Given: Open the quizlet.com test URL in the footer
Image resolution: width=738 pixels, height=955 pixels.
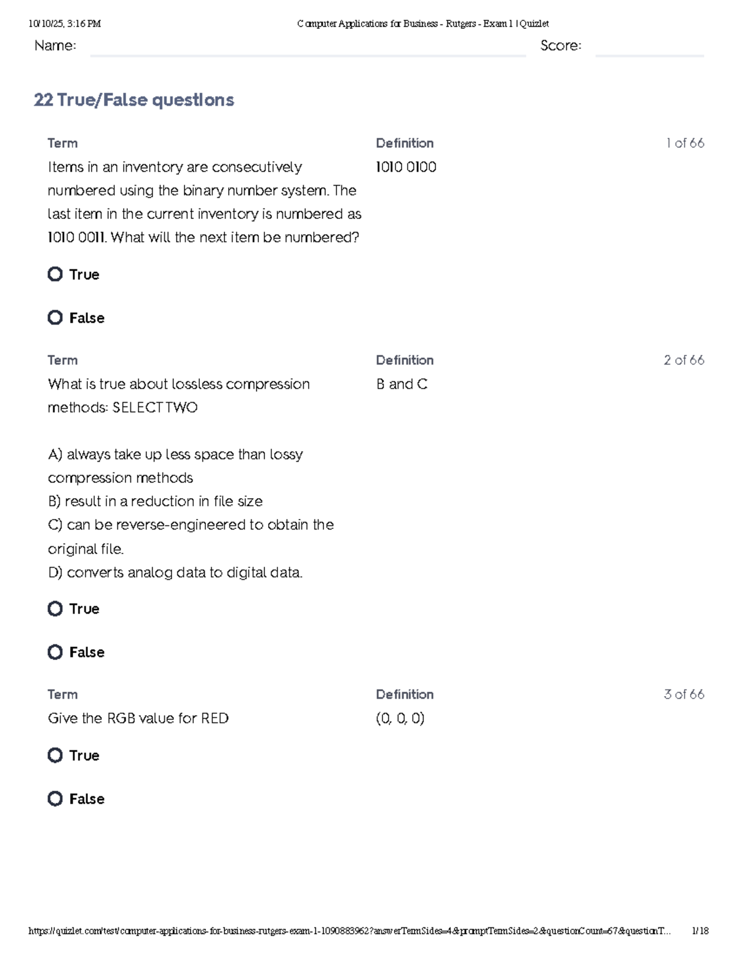Looking at the screenshot, I should 349,931.
